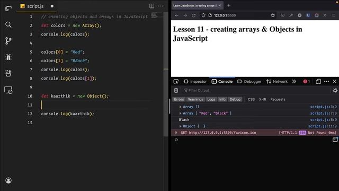The width and height of the screenshot is (339, 191).
Task: Go forward in Firefox
Action: point(185,15)
